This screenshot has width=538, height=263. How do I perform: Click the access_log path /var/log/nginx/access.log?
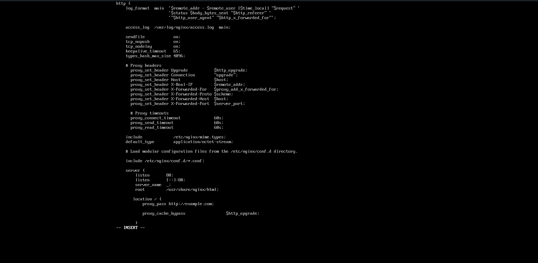tap(184, 27)
